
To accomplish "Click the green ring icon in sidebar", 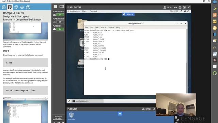I will tap(215, 73).
